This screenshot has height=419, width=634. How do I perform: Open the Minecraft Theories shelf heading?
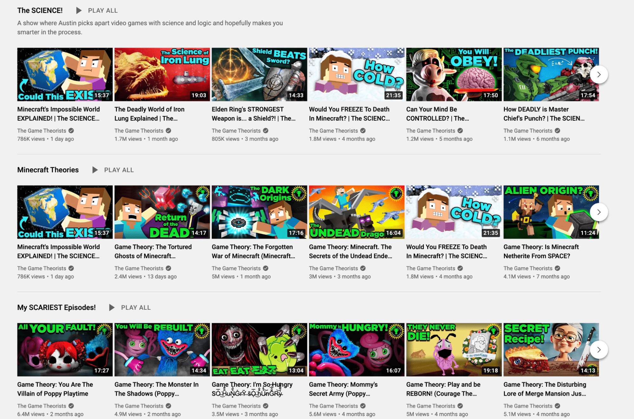pos(48,170)
